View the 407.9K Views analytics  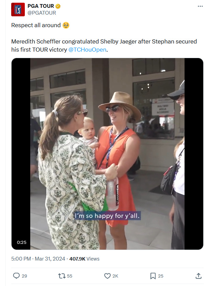[x=84, y=258]
